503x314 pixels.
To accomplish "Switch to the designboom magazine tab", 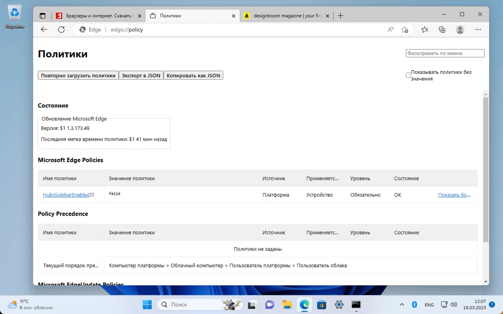I will coord(286,16).
